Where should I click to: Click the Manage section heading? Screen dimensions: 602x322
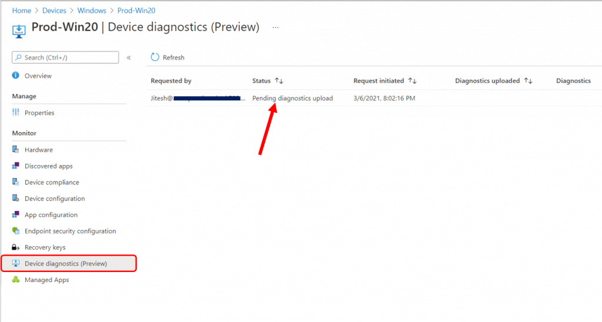click(24, 96)
